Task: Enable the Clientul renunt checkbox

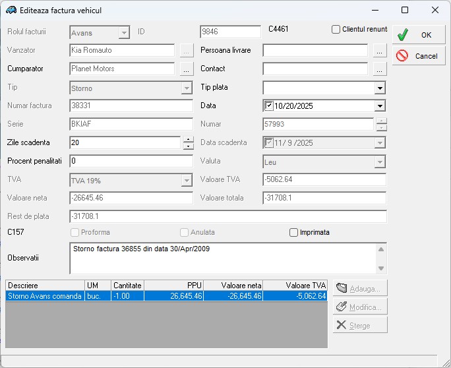Action: point(336,30)
